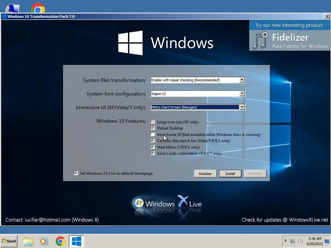Start the Install button
The width and height of the screenshot is (331, 248).
click(230, 173)
